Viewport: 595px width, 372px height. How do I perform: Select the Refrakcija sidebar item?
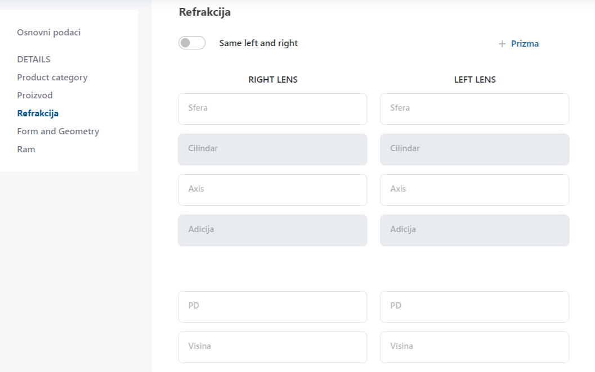pyautogui.click(x=38, y=114)
